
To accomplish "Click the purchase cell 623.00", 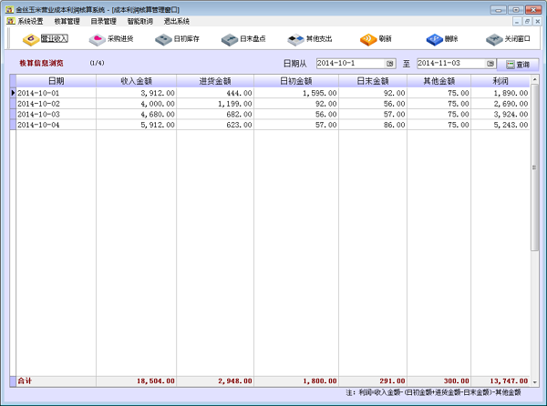I will pyautogui.click(x=215, y=125).
